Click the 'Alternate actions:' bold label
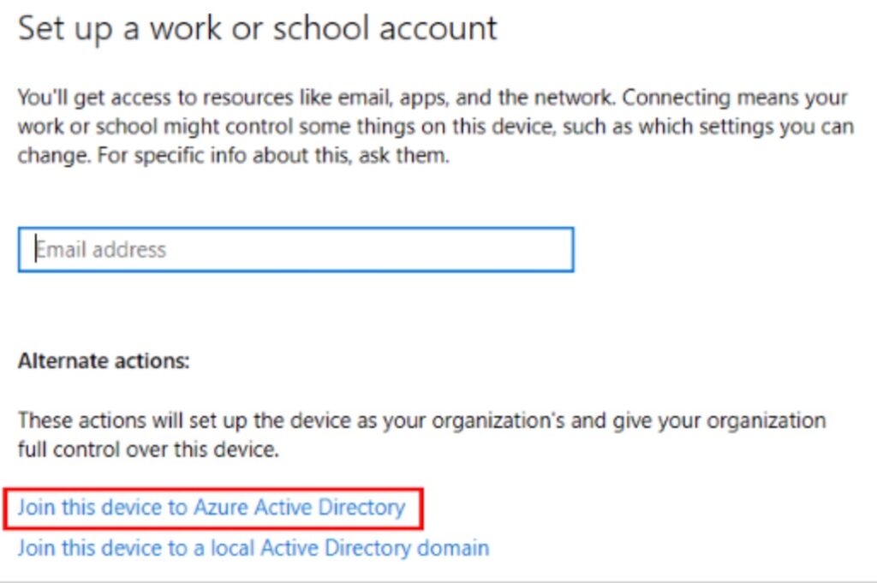 (104, 360)
